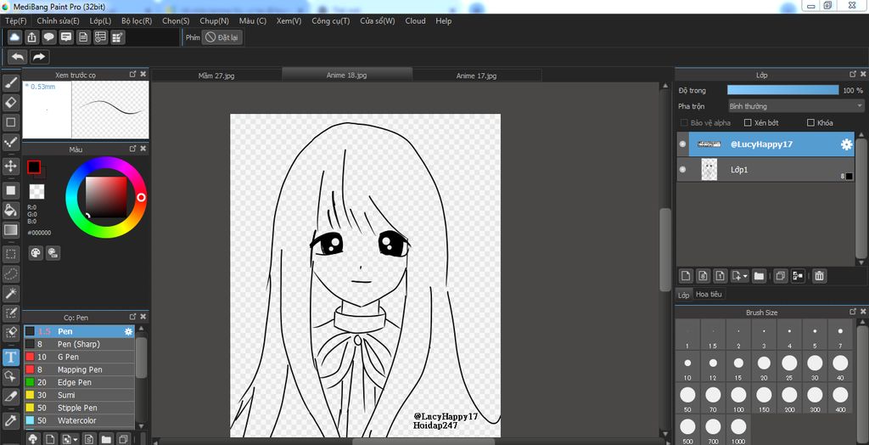
Task: Open the Pha trộn blend mode dropdown
Action: [796, 106]
